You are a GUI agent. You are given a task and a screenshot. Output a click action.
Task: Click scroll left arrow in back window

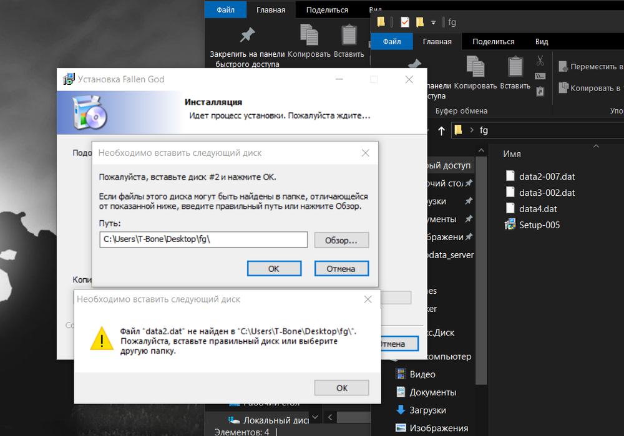pyautogui.click(x=330, y=417)
